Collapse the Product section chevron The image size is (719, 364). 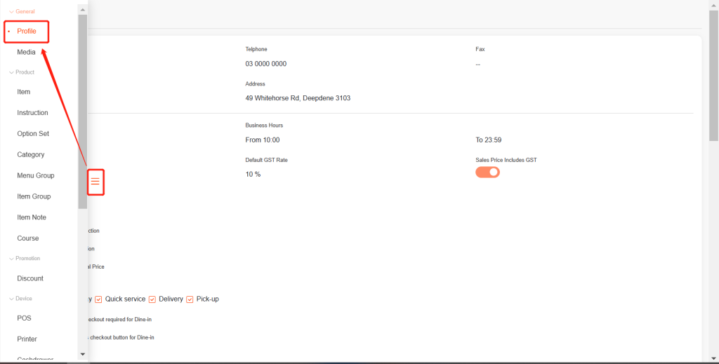coord(11,72)
